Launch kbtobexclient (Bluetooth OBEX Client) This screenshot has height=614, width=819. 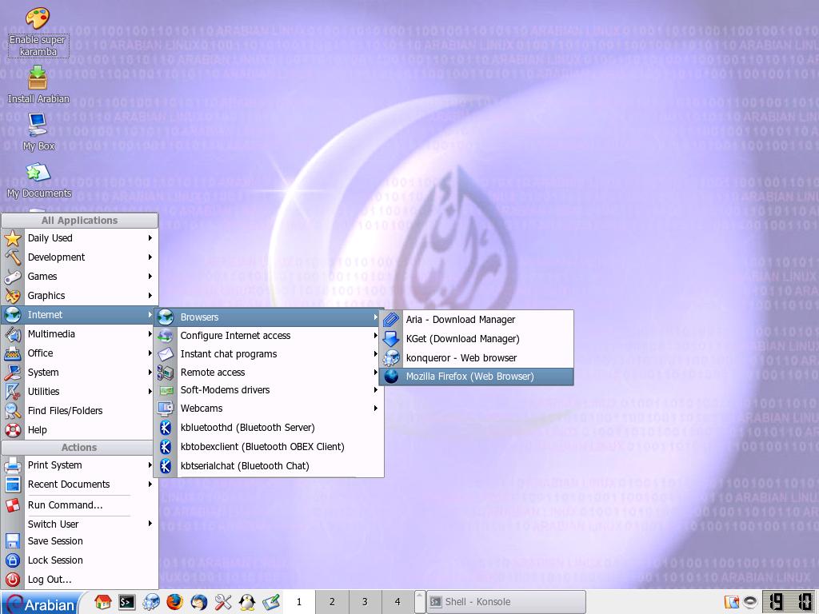pos(269,447)
